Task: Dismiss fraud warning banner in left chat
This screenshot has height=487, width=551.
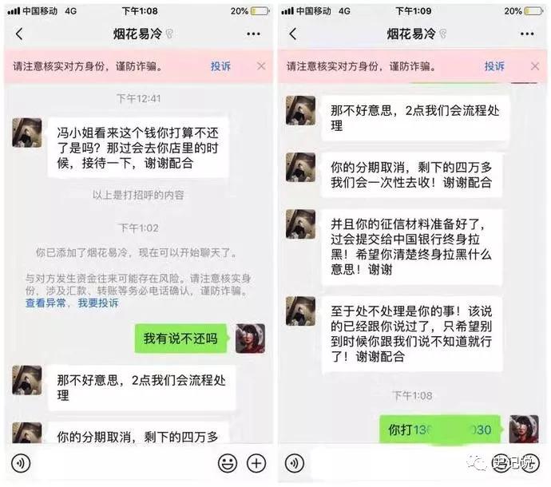Action: pyautogui.click(x=261, y=66)
